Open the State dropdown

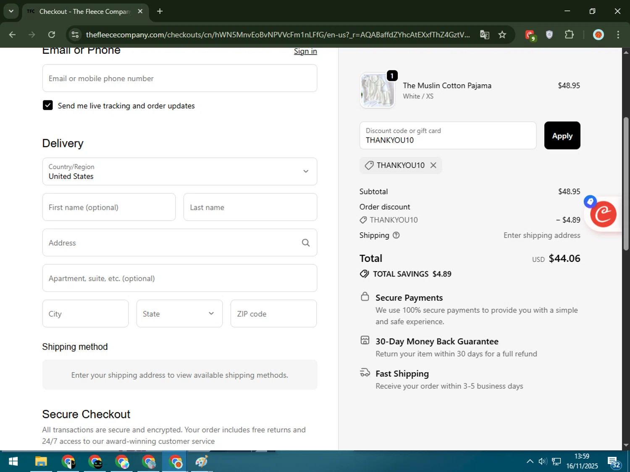coord(179,313)
